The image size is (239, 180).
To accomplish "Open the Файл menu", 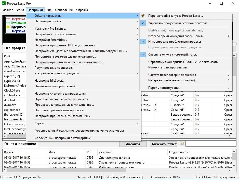I will [20, 10].
